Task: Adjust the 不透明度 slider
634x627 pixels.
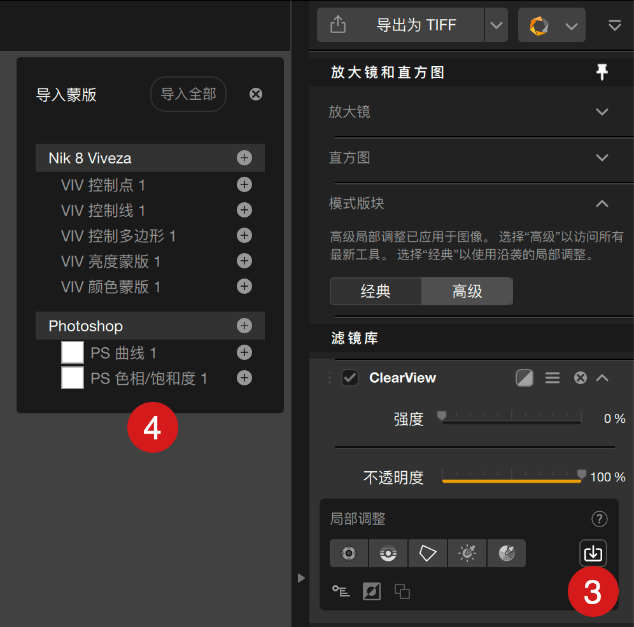Action: pos(512,476)
